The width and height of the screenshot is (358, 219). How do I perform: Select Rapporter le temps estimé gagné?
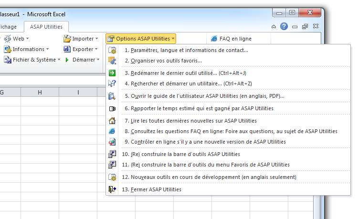tap(228, 108)
